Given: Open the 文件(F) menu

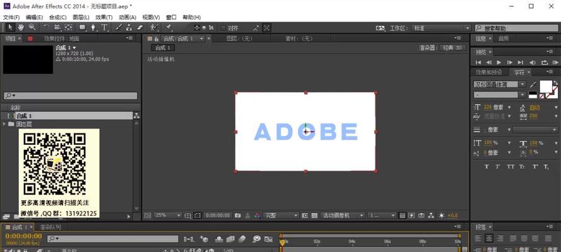Looking at the screenshot, I should (11, 17).
